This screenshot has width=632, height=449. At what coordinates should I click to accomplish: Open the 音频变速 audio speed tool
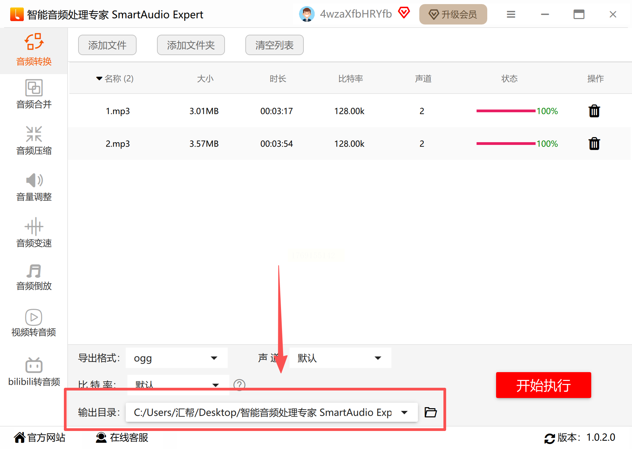tap(34, 233)
